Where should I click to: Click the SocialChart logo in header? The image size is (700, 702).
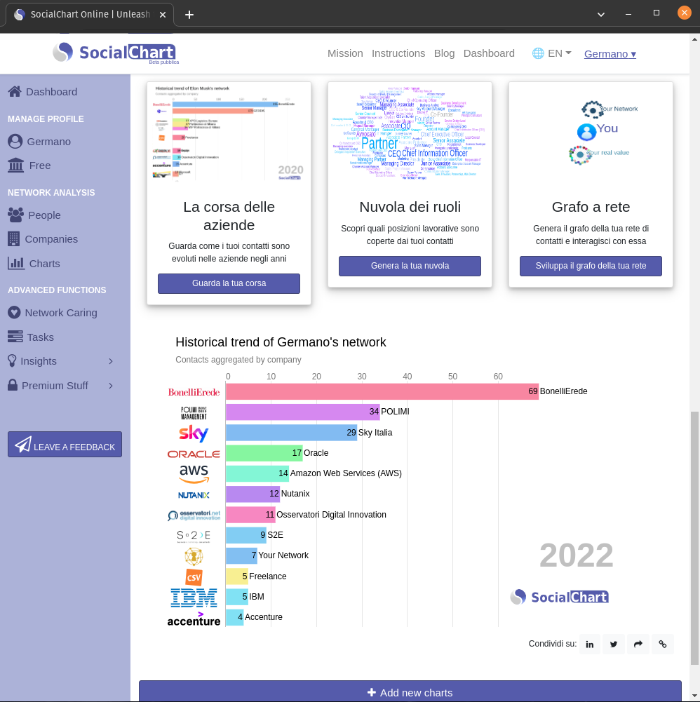[116, 53]
